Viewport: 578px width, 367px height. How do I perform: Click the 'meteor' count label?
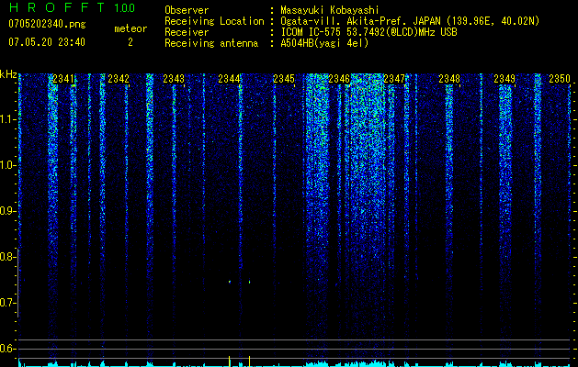point(130,28)
